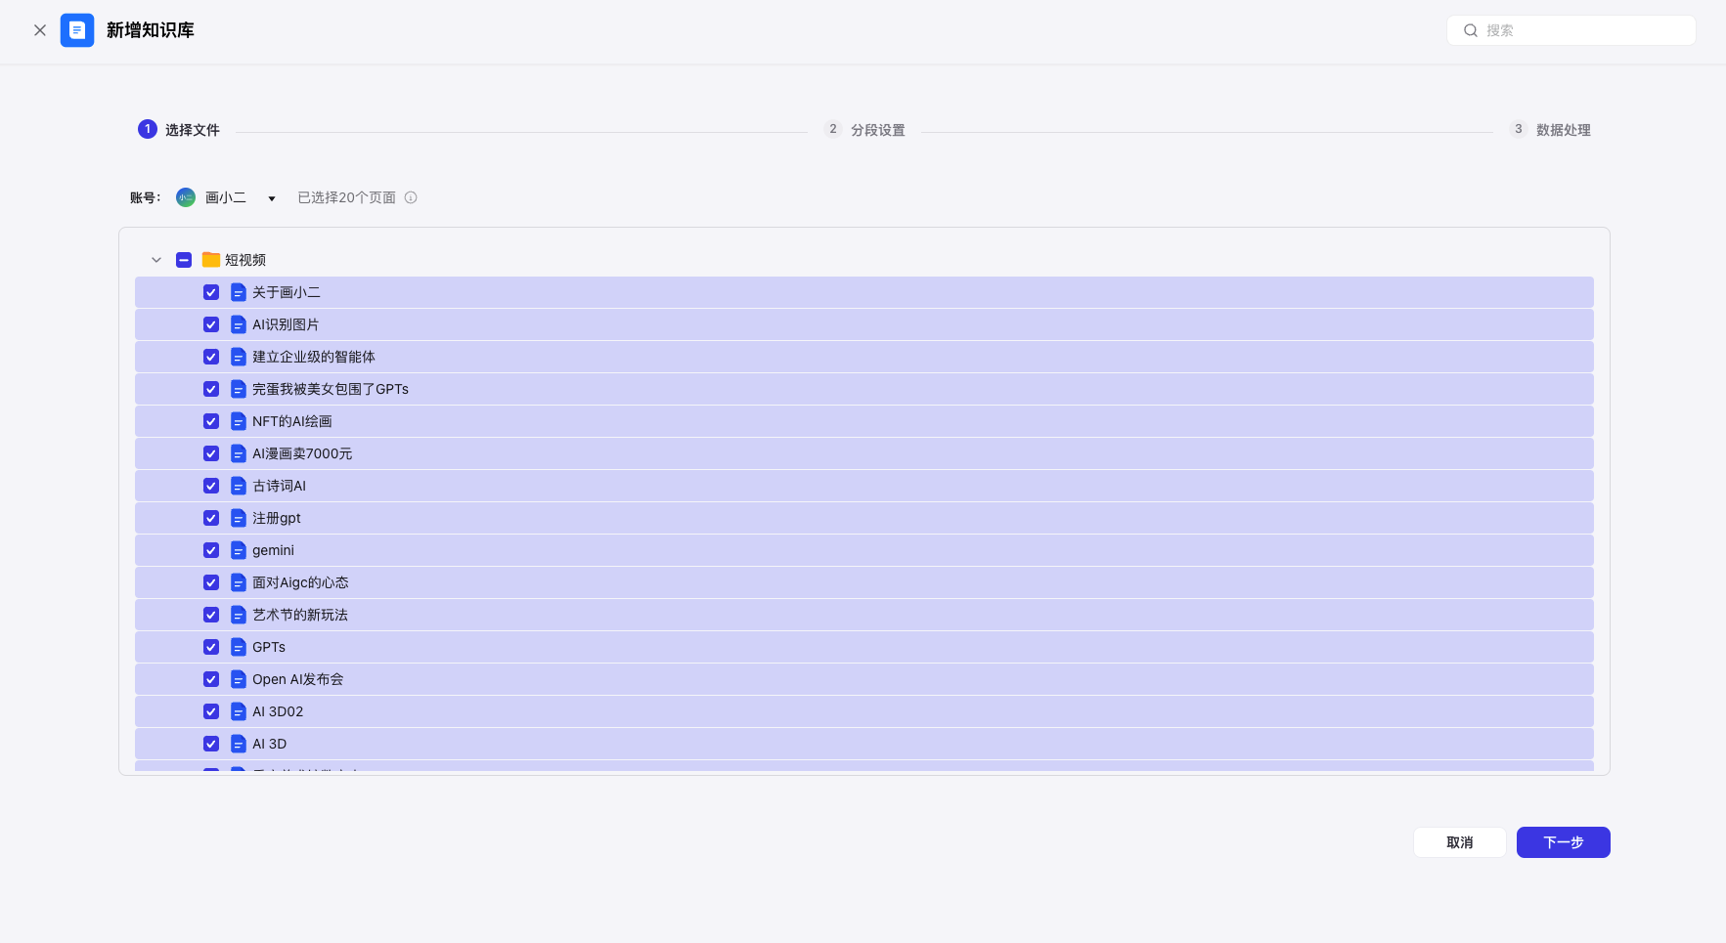Click the NFT的AI绘画 document icon

[239, 421]
